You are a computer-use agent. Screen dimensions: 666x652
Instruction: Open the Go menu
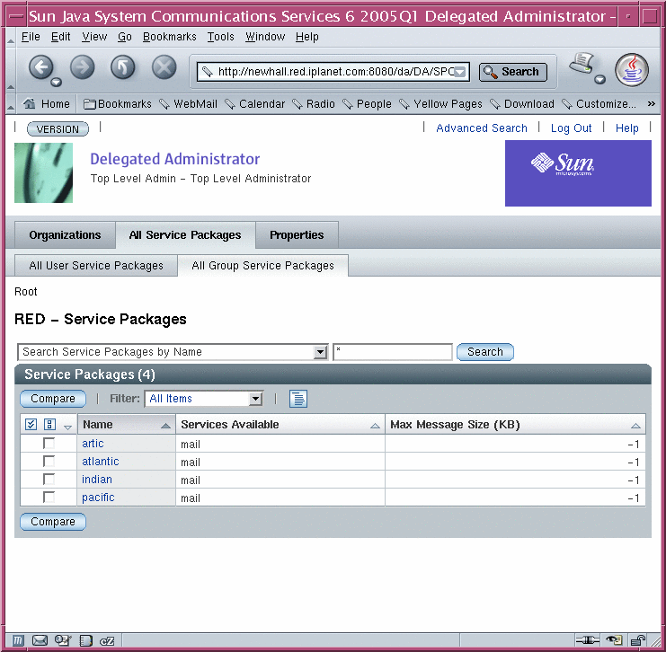pos(125,37)
